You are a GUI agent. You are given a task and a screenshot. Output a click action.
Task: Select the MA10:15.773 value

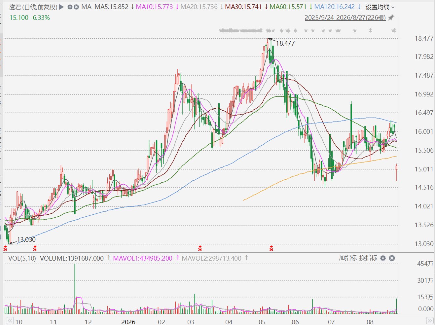(155, 7)
